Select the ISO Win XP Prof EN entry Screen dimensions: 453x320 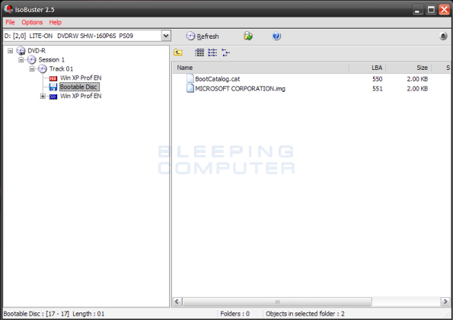(81, 78)
